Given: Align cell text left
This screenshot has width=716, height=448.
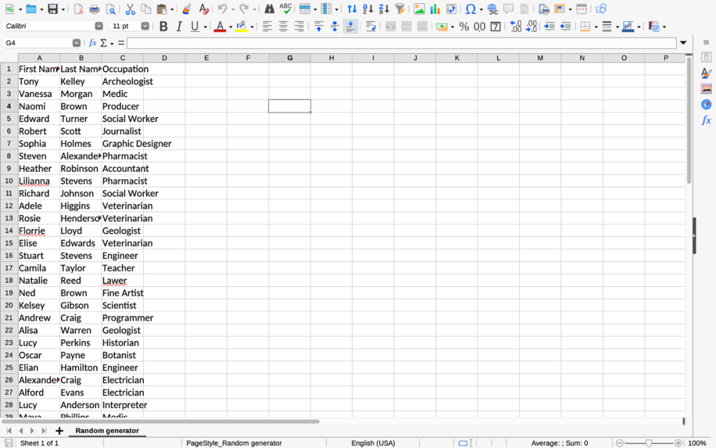Looking at the screenshot, I should click(x=267, y=27).
